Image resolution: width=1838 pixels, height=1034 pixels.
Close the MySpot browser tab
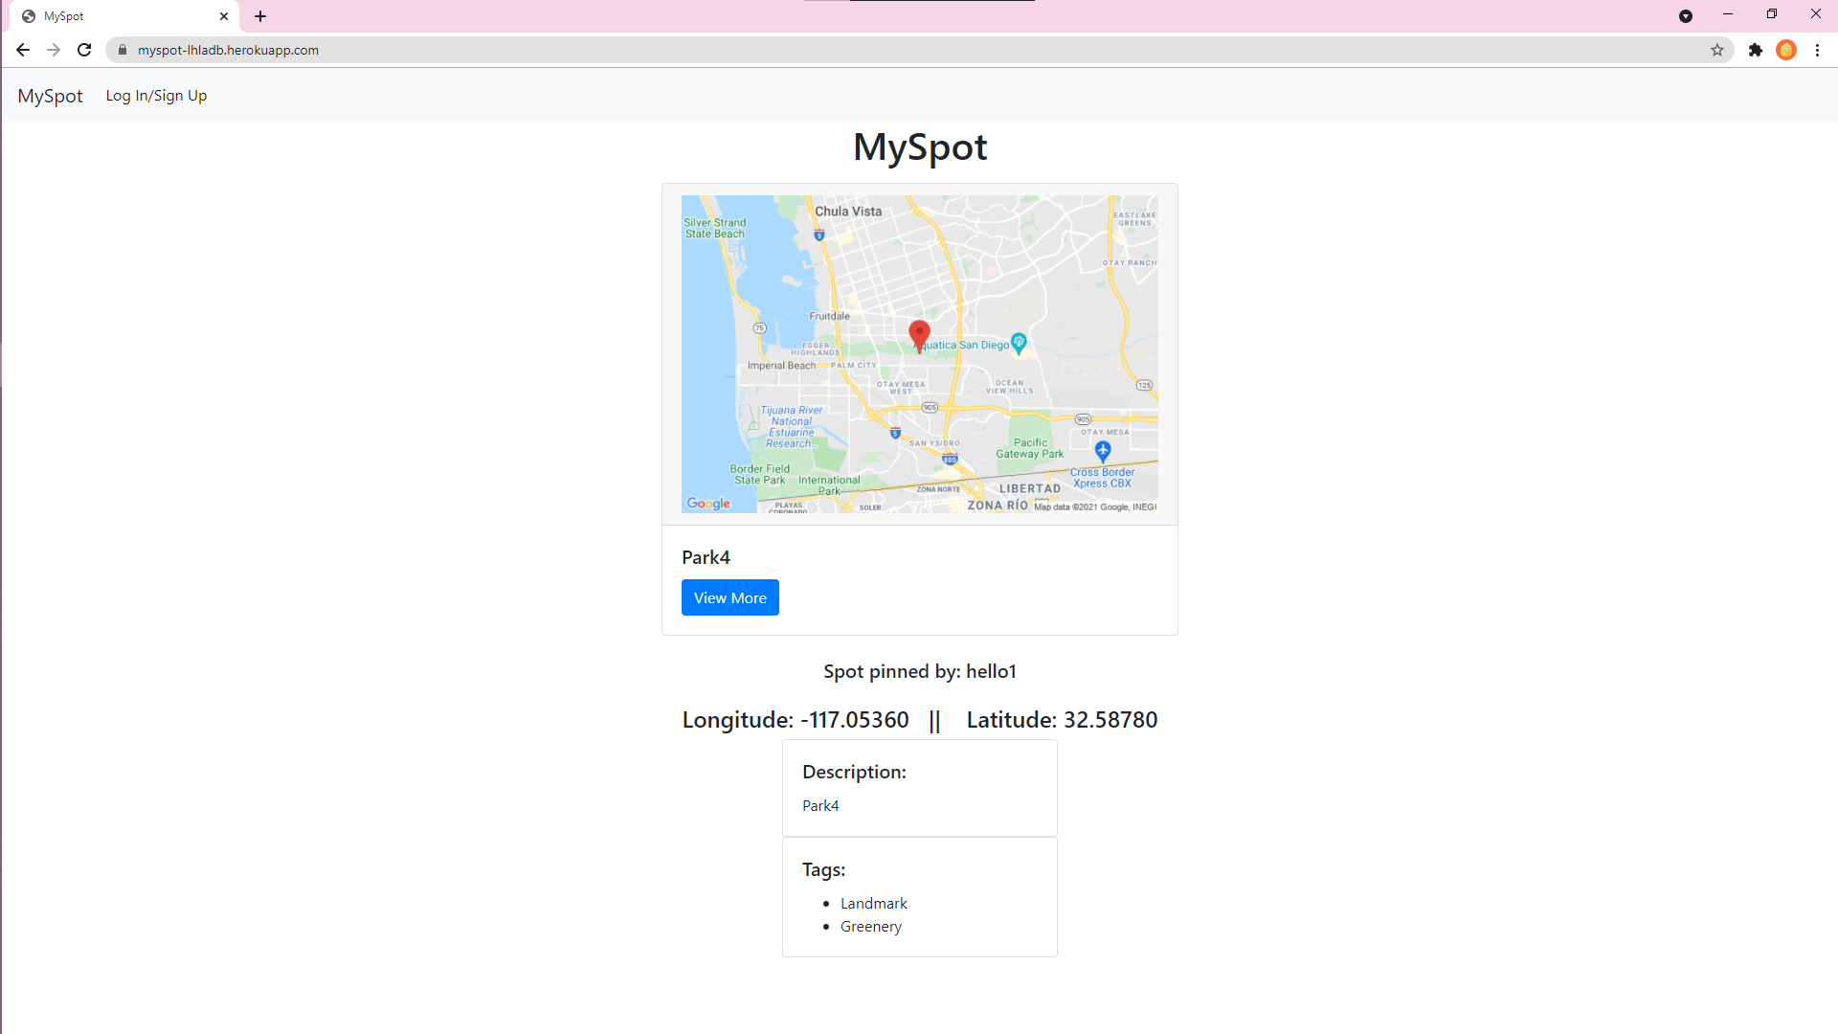[x=224, y=16]
